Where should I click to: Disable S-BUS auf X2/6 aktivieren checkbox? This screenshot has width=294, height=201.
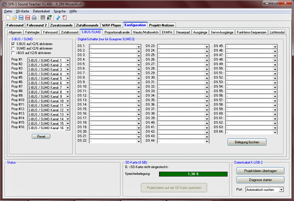pos(13,44)
